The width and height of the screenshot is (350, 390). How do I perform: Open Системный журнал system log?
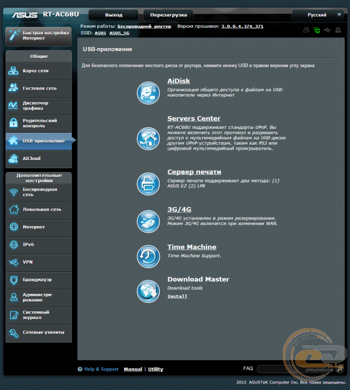[39, 315]
